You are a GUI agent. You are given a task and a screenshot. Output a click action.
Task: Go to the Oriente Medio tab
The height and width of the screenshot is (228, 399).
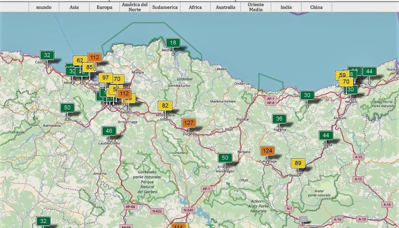256,7
